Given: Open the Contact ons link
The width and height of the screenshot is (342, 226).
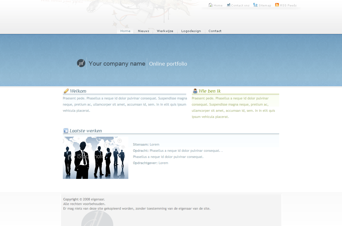Looking at the screenshot, I should pos(240,6).
